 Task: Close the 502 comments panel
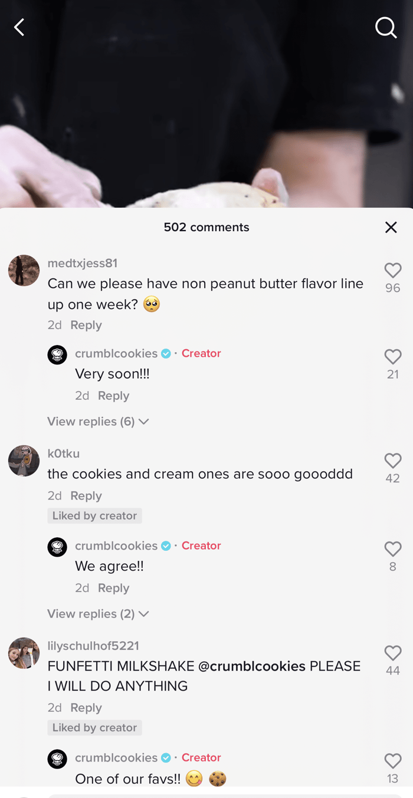[x=391, y=227]
